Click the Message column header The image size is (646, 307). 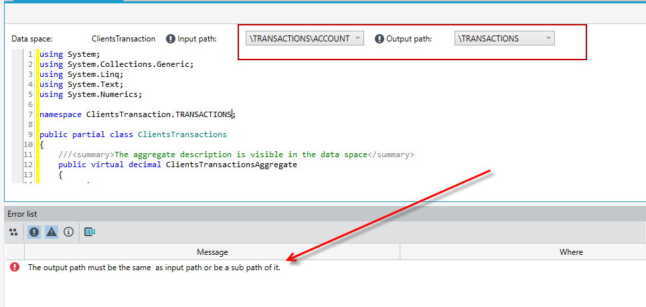[212, 252]
